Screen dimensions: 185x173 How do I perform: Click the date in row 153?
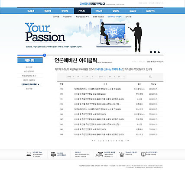[153, 89]
